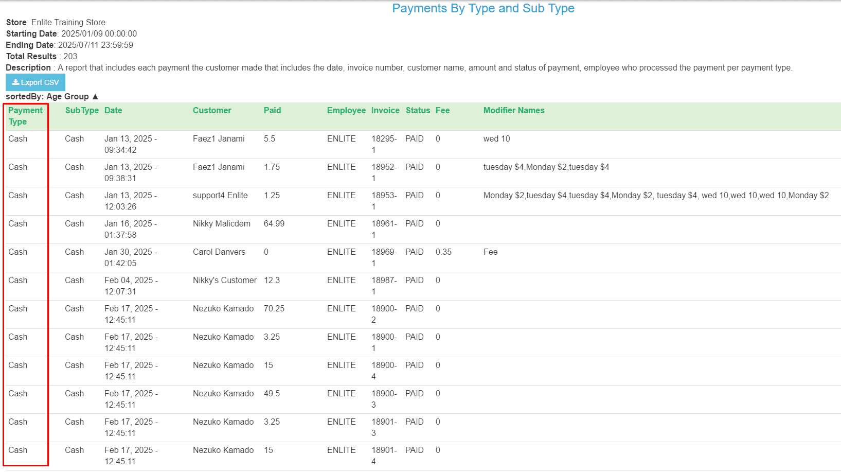
Task: Click invoice 18961-1
Action: 384,230
